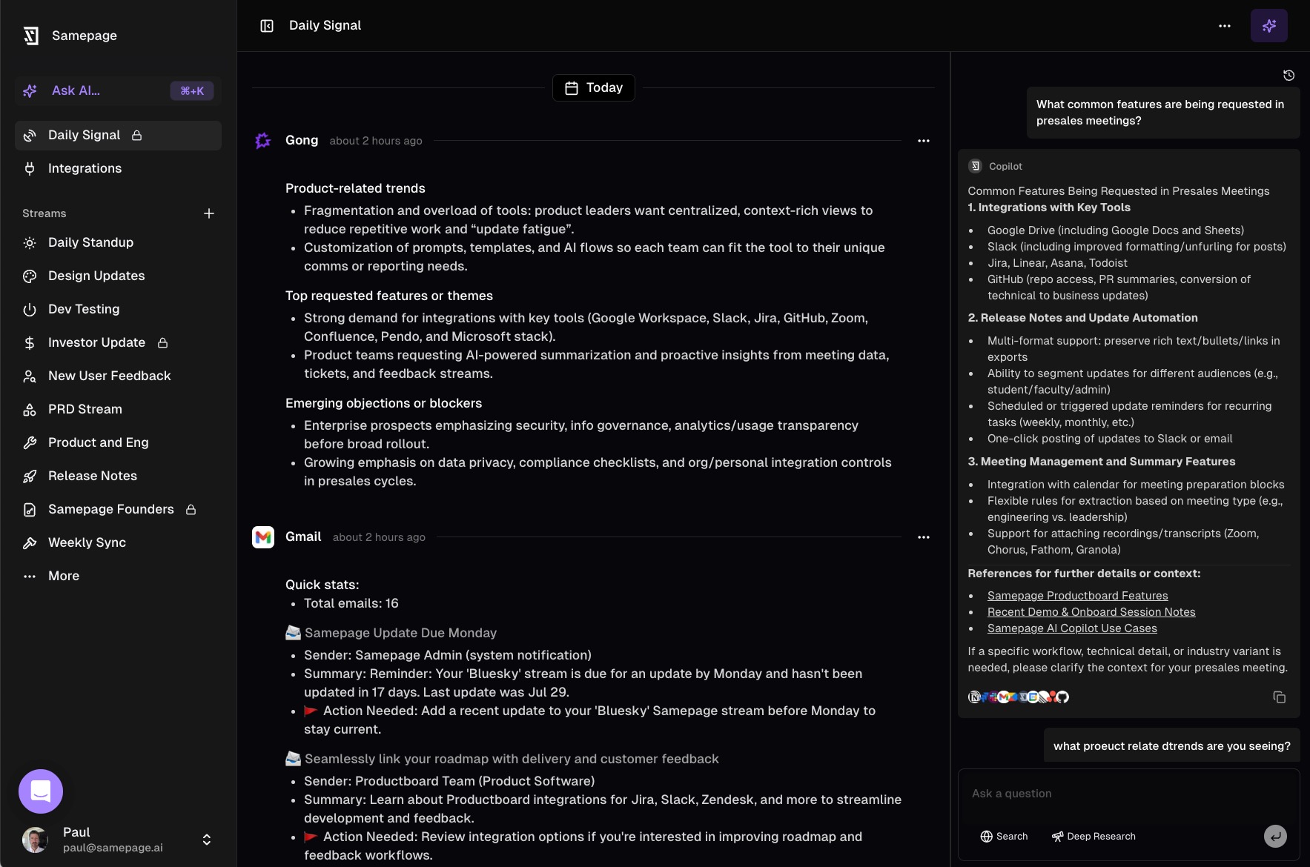Click Paul's profile avatar

click(x=35, y=840)
